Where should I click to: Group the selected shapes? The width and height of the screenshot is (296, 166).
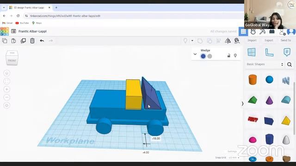tap(200, 41)
